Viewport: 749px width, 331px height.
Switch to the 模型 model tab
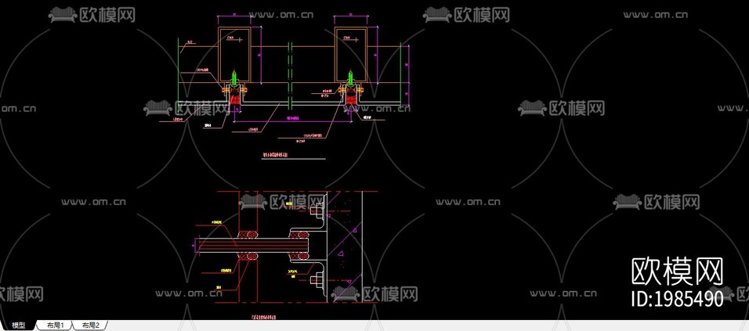point(19,326)
